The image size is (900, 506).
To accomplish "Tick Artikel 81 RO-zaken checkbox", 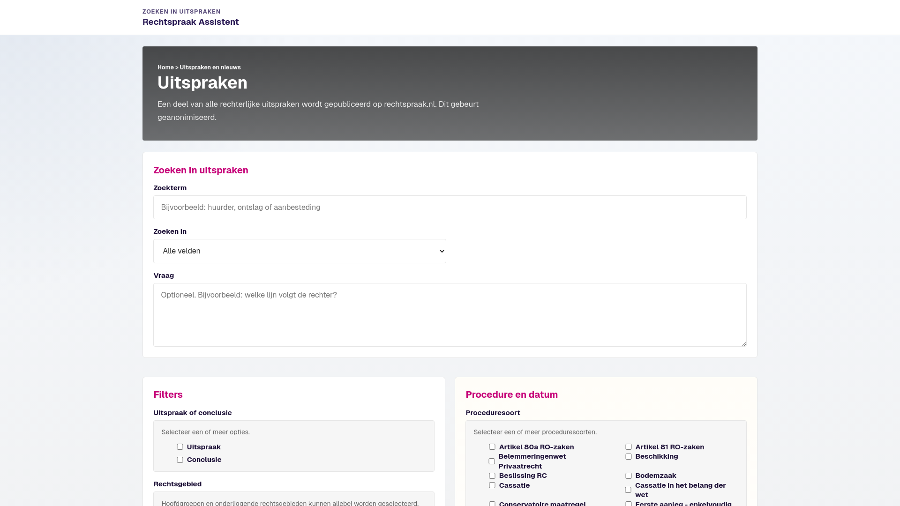I will (629, 447).
